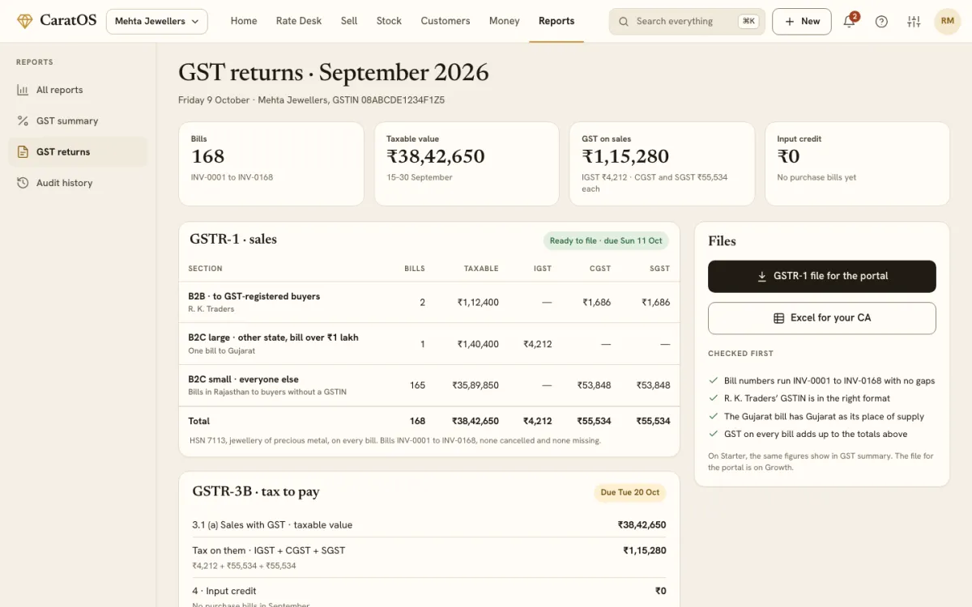Image resolution: width=972 pixels, height=607 pixels.
Task: Click the B2C large ₹4,212 IGST cell
Action: click(x=538, y=344)
